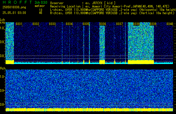Click the Rch 1.0 kHz axis label
This screenshot has height=114, width=176.
(2, 77)
